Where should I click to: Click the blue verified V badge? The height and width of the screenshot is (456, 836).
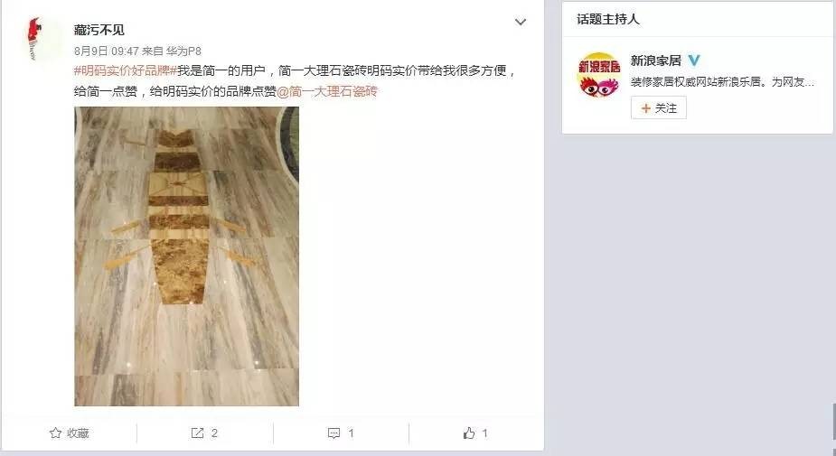pos(693,60)
